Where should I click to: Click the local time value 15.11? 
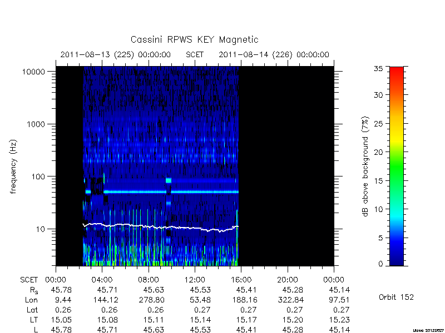tap(154, 320)
